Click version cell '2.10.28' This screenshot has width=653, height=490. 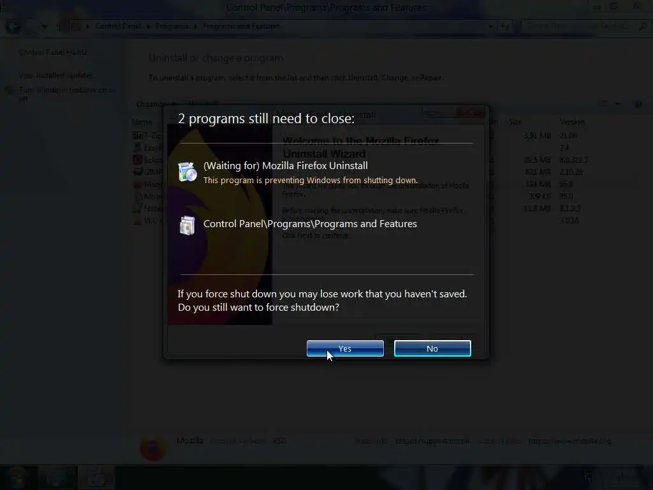tap(571, 172)
